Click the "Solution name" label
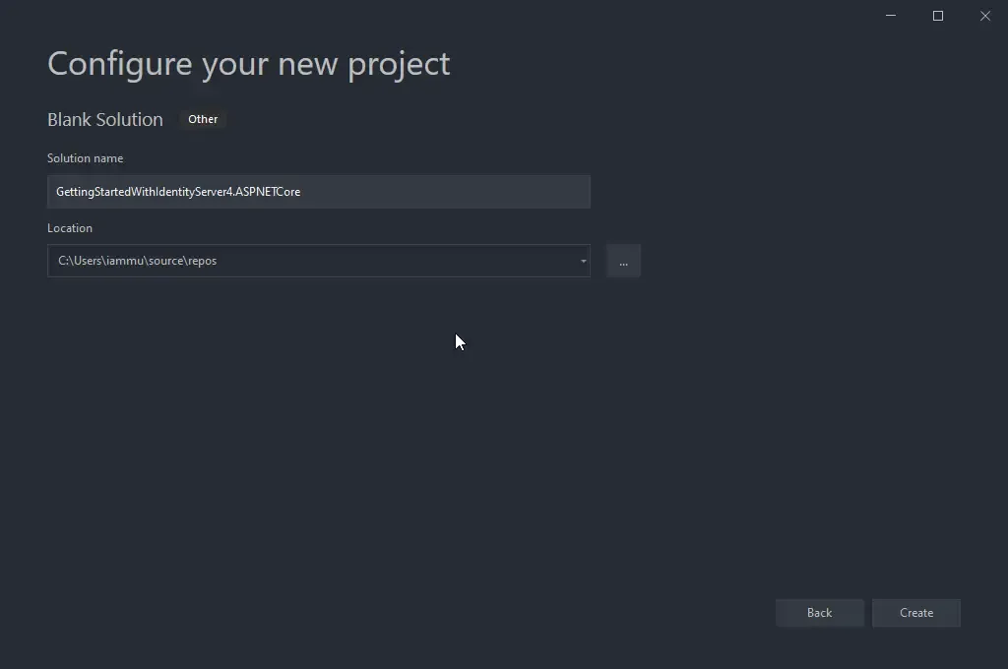This screenshot has width=1008, height=669. tap(85, 157)
